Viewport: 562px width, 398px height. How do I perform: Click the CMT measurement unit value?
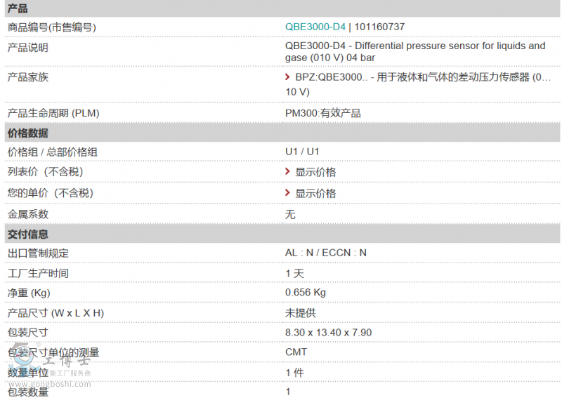tap(296, 352)
